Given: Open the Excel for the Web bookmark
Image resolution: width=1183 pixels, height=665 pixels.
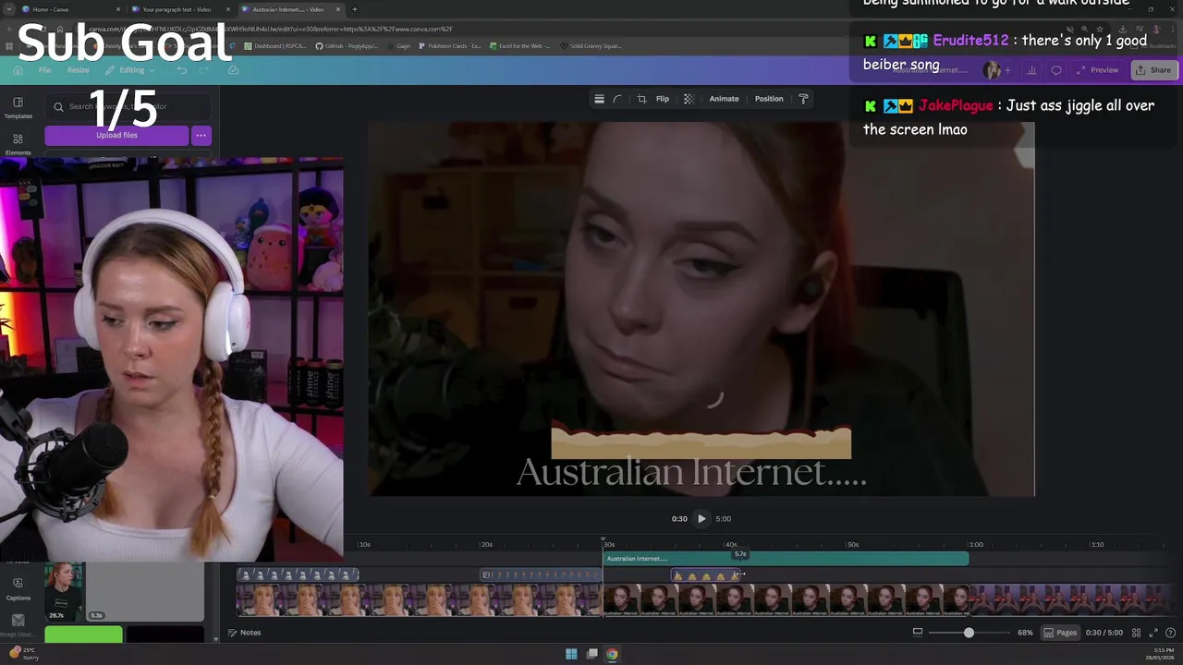Looking at the screenshot, I should (x=520, y=46).
